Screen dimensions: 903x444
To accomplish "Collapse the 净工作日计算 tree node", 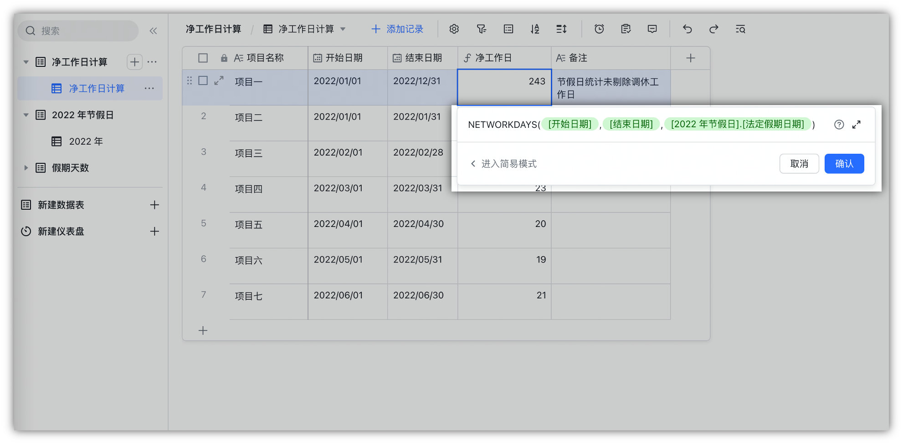I will coord(26,62).
